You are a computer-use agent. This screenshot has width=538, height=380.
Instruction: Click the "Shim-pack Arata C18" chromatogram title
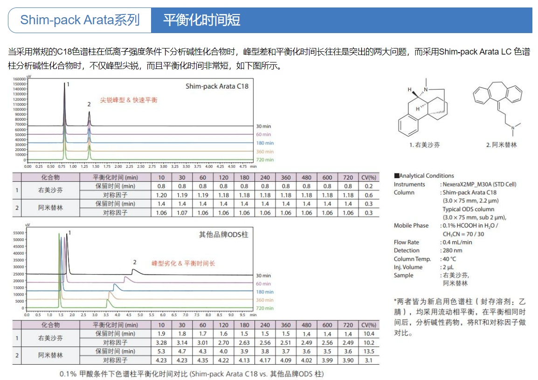[217, 86]
